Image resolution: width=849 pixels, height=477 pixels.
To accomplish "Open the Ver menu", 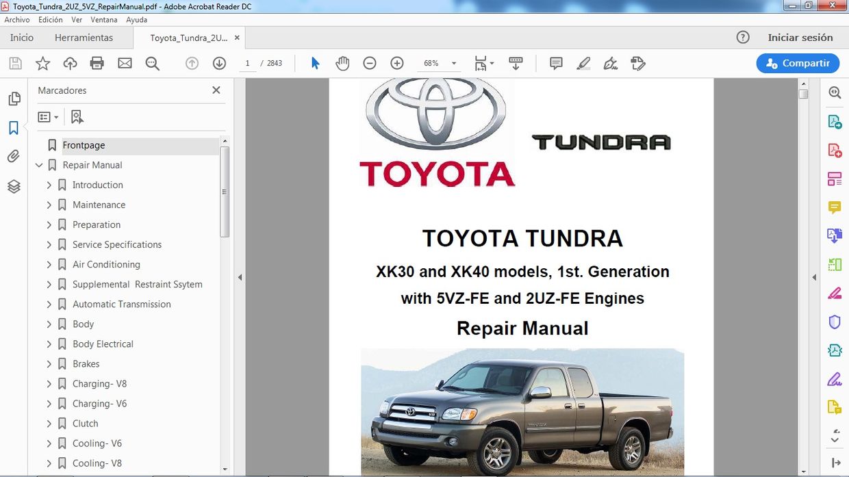I will [x=77, y=20].
